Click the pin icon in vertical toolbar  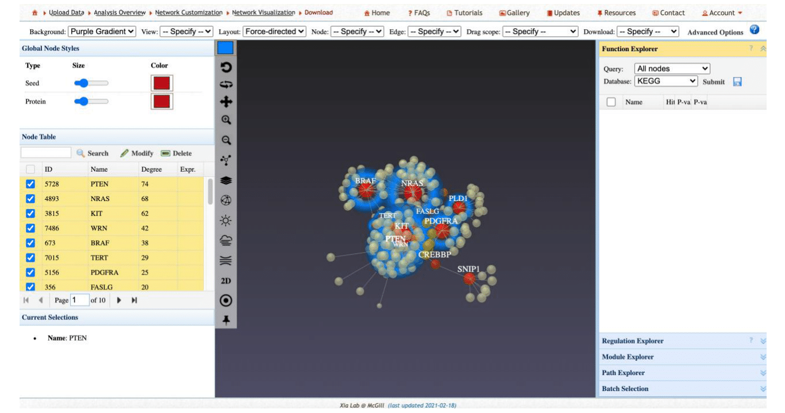[x=226, y=321]
